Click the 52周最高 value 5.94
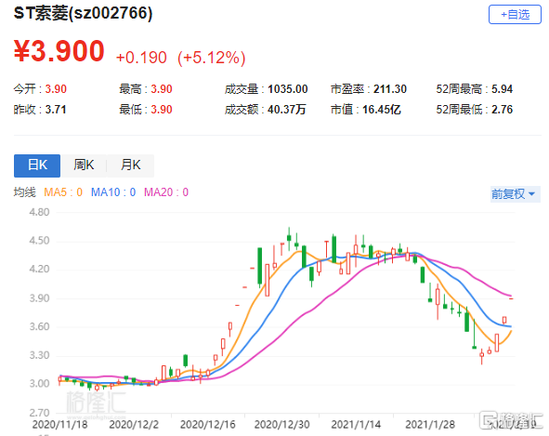Screen dimensions: 549x436 502,89
